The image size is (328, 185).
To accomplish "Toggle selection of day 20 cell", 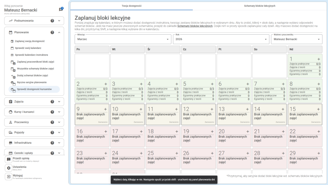I will click(x=234, y=137).
